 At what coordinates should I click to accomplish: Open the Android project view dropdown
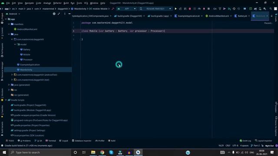[x=13, y=14]
